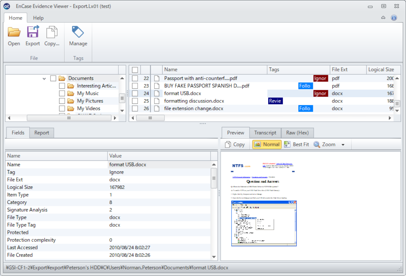The width and height of the screenshot is (406, 276).
Task: Open the Raw (Hex) tab
Action: coord(297,133)
